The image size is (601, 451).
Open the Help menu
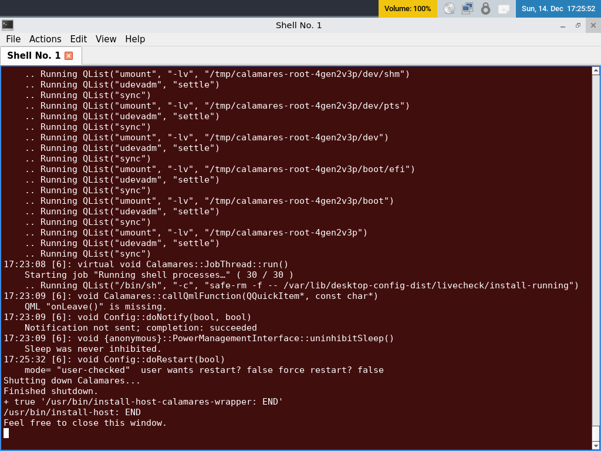click(x=135, y=39)
